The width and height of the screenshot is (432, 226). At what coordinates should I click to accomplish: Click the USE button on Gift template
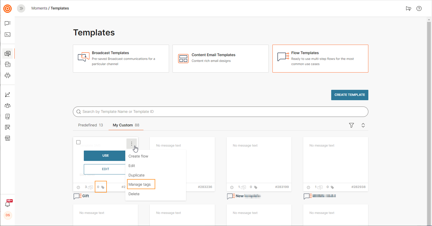tap(105, 155)
